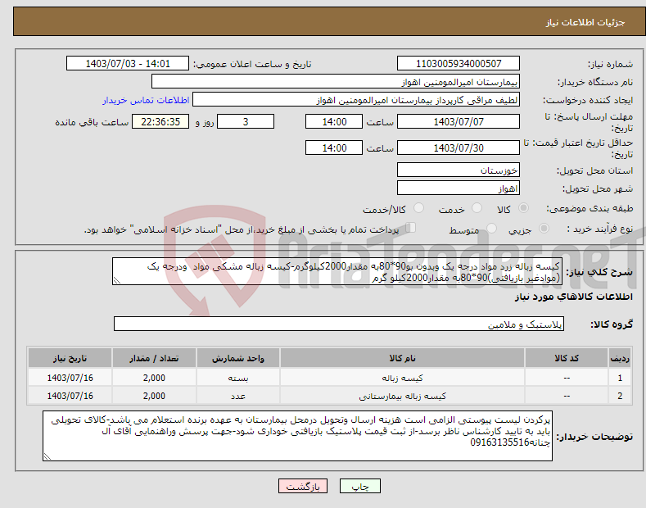The width and height of the screenshot is (646, 508).
Task: Click the price validity time 14:00 field
Action: click(334, 147)
